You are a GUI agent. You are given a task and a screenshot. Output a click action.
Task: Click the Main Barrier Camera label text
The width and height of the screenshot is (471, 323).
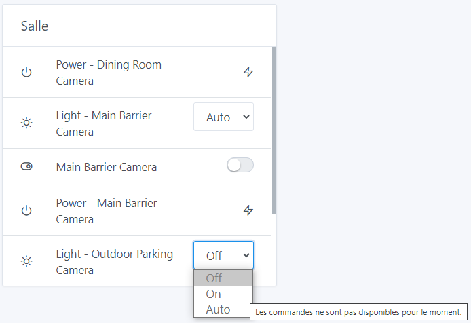(x=107, y=167)
